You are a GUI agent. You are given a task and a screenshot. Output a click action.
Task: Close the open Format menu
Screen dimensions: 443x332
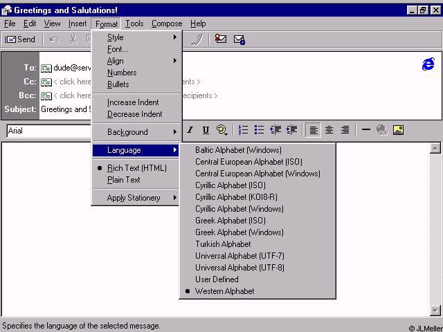point(106,24)
